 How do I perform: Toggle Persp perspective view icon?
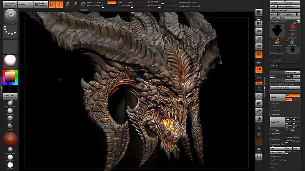coord(259,55)
